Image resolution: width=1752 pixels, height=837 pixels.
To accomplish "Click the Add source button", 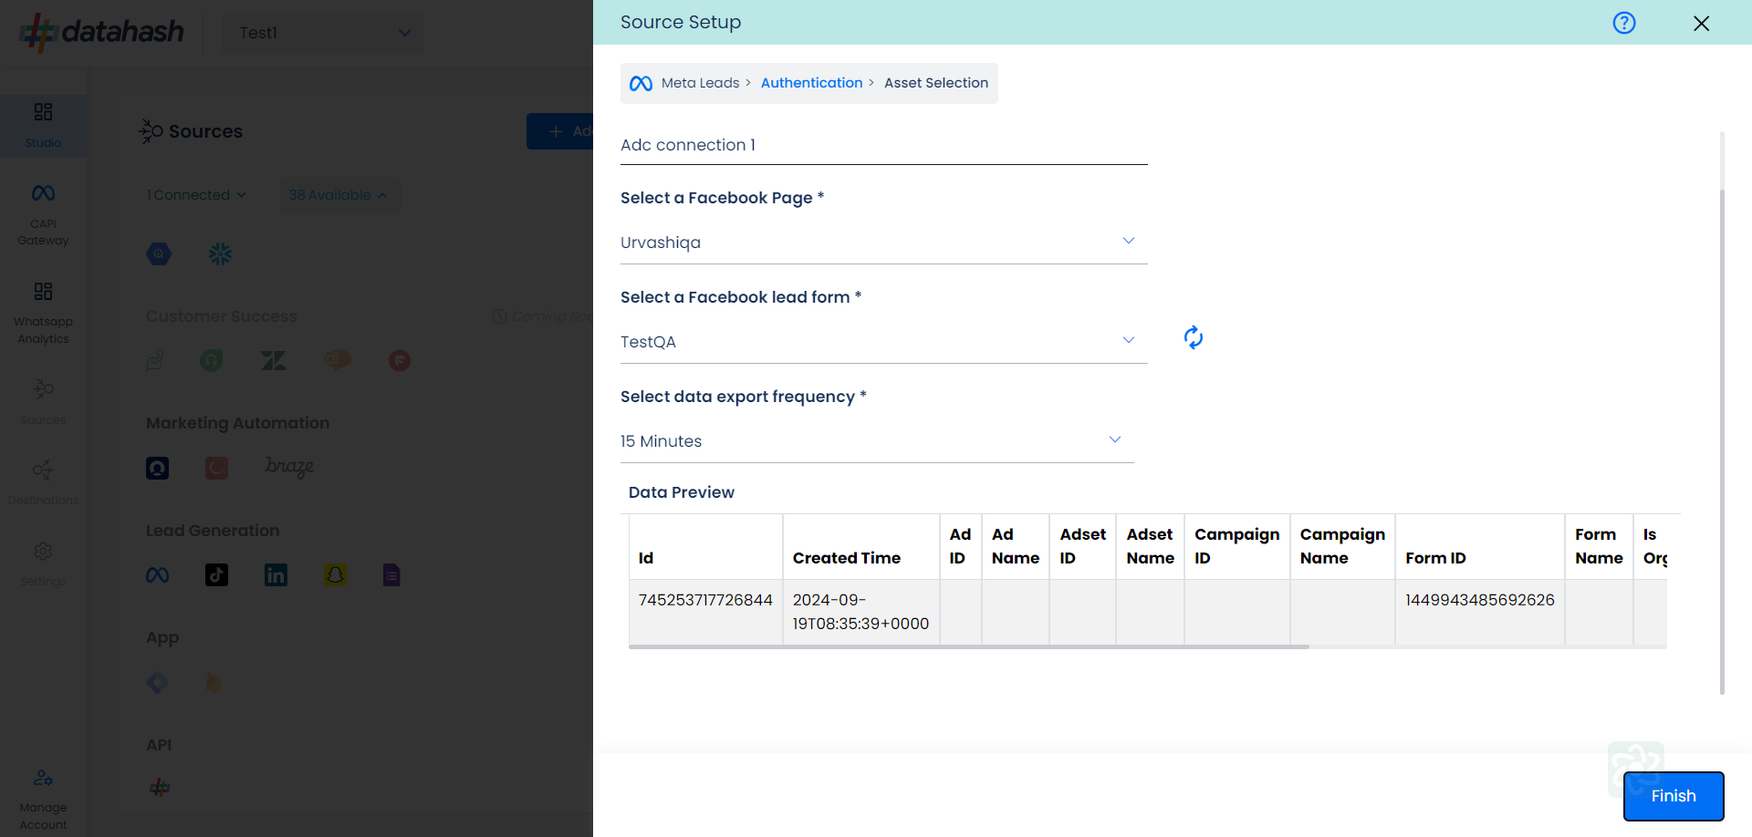I will [x=560, y=131].
